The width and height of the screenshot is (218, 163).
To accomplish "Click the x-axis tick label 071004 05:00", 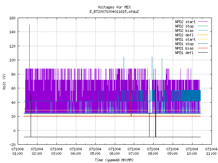I will pyautogui.click(x=95, y=151).
